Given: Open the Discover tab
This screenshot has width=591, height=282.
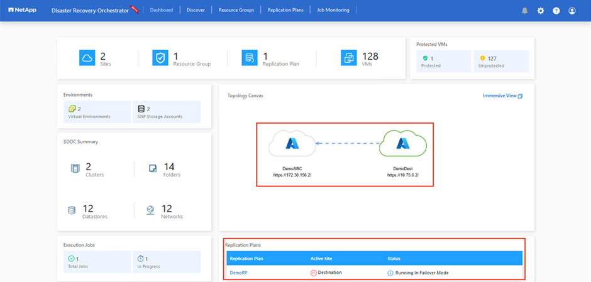Looking at the screenshot, I should point(196,10).
